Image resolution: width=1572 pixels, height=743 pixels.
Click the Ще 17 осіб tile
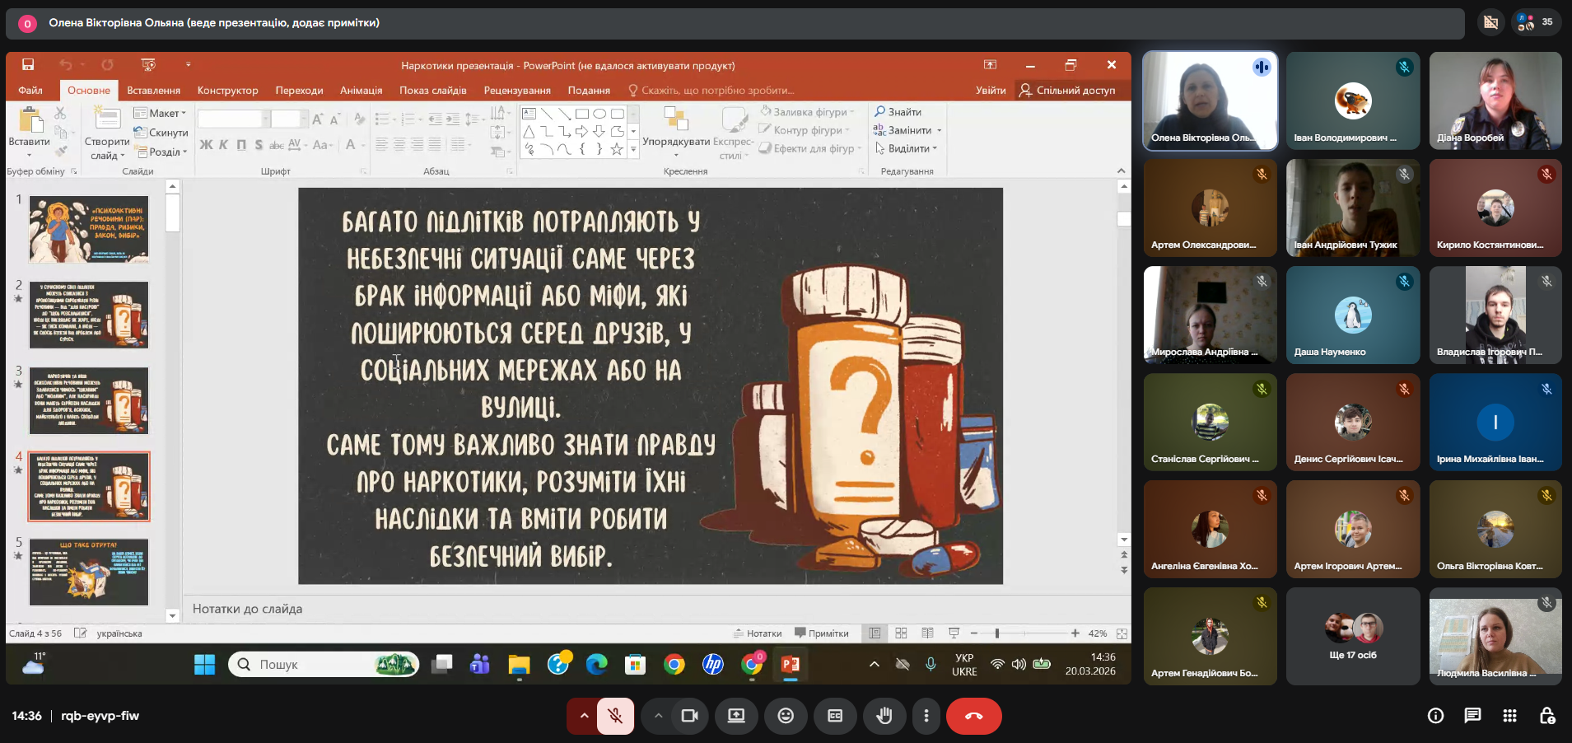click(x=1352, y=636)
